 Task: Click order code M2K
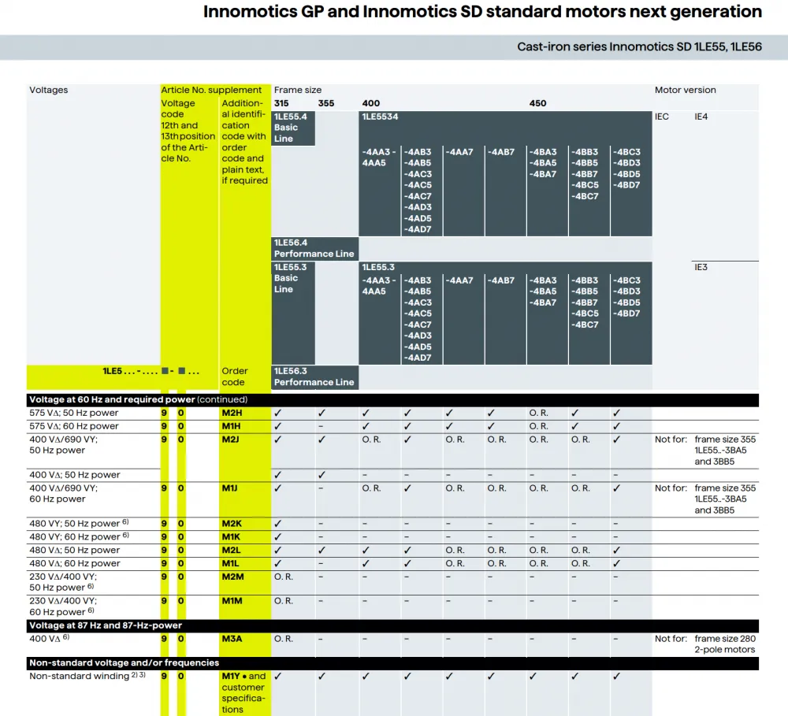click(232, 524)
